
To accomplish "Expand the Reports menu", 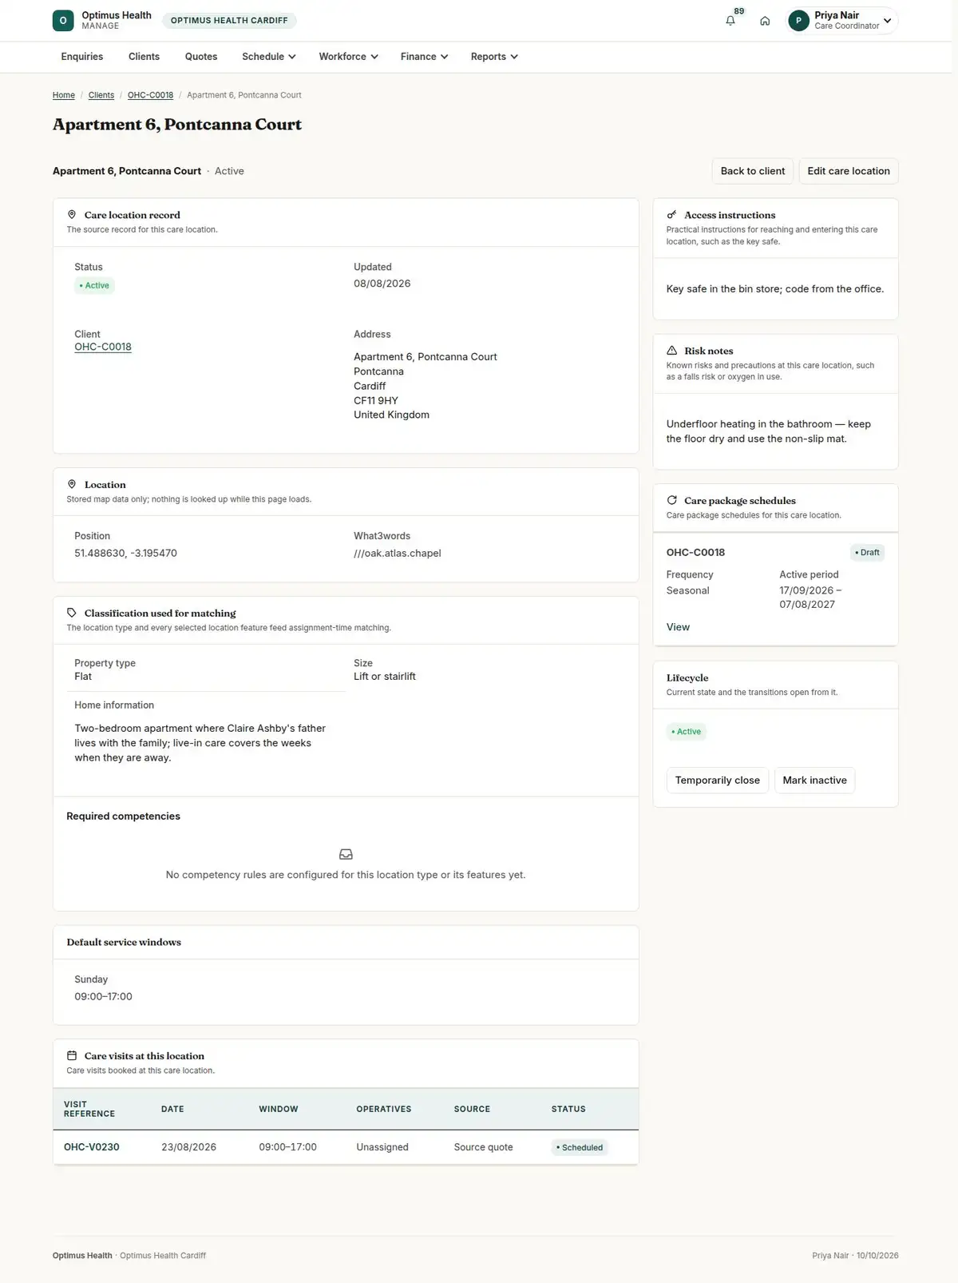I will pyautogui.click(x=494, y=57).
